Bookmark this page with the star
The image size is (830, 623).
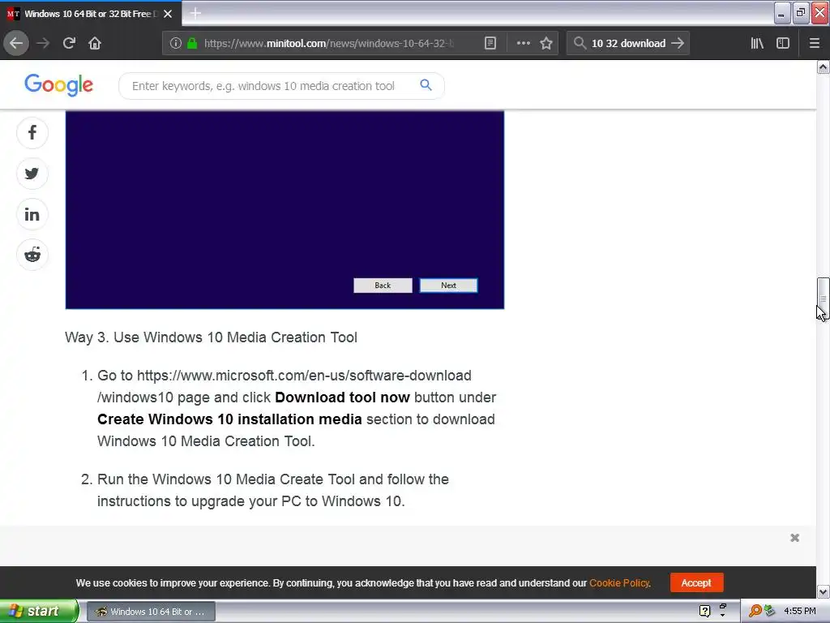click(546, 44)
